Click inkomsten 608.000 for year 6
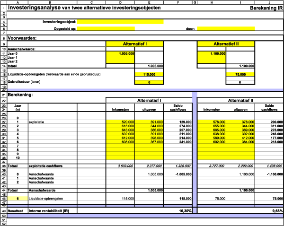 point(120,142)
